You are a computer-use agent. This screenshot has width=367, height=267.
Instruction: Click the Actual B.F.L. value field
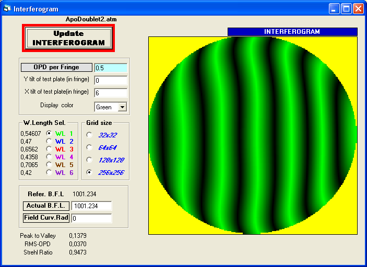tap(91, 206)
